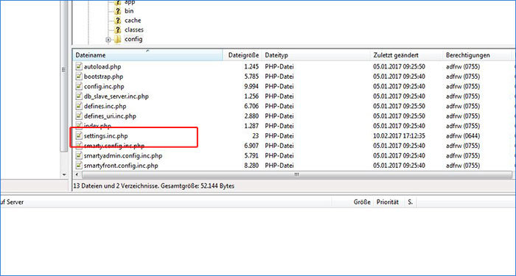The height and width of the screenshot is (276, 516).
Task: Click the smartyfront.config.inc.php file icon
Action: 78,166
